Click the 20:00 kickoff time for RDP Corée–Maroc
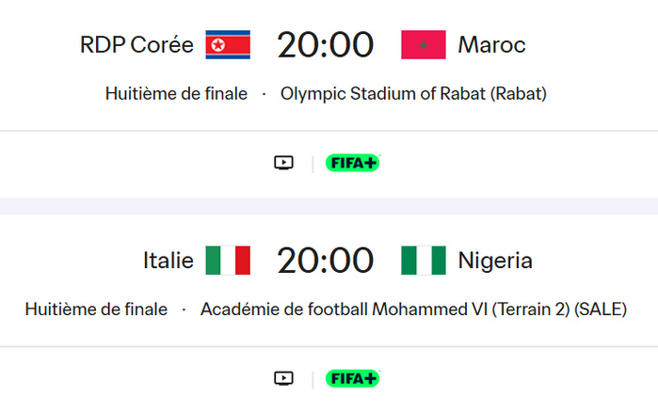 (x=325, y=45)
